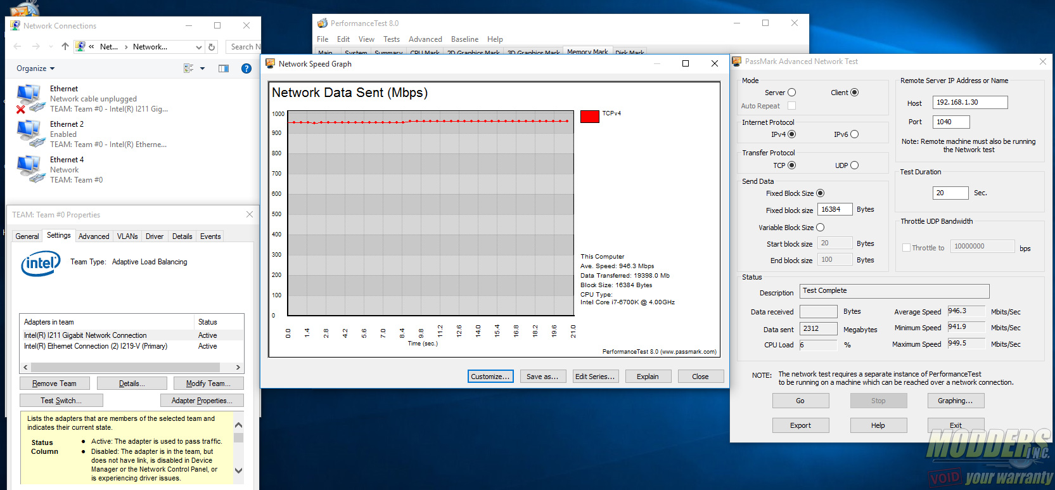Click the Save as... button
Screen dimensions: 1055x490
point(542,377)
